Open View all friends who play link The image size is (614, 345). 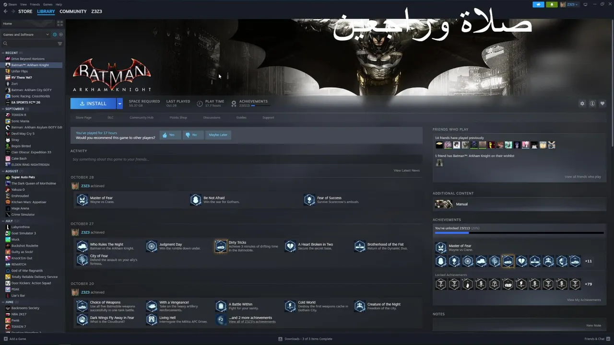pos(583,177)
